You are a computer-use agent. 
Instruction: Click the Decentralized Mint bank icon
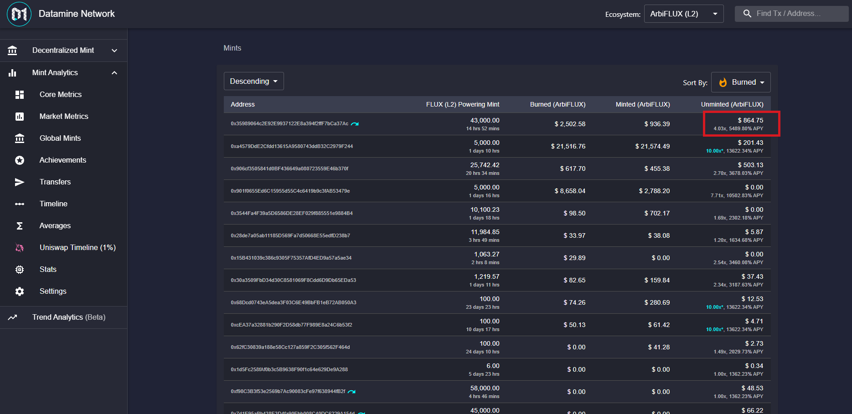tap(12, 51)
